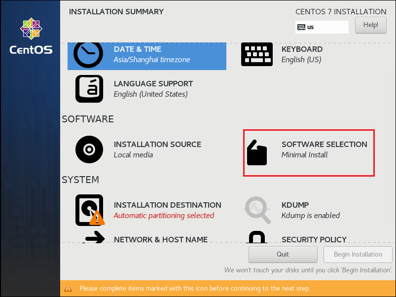396x297 pixels.
Task: Click the us keyboard layout indicator field
Action: (x=322, y=27)
